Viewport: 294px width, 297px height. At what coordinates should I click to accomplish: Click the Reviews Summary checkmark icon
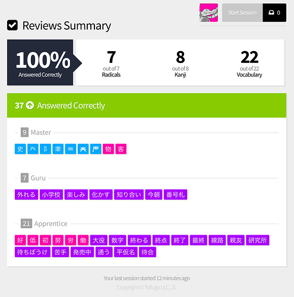(12, 26)
